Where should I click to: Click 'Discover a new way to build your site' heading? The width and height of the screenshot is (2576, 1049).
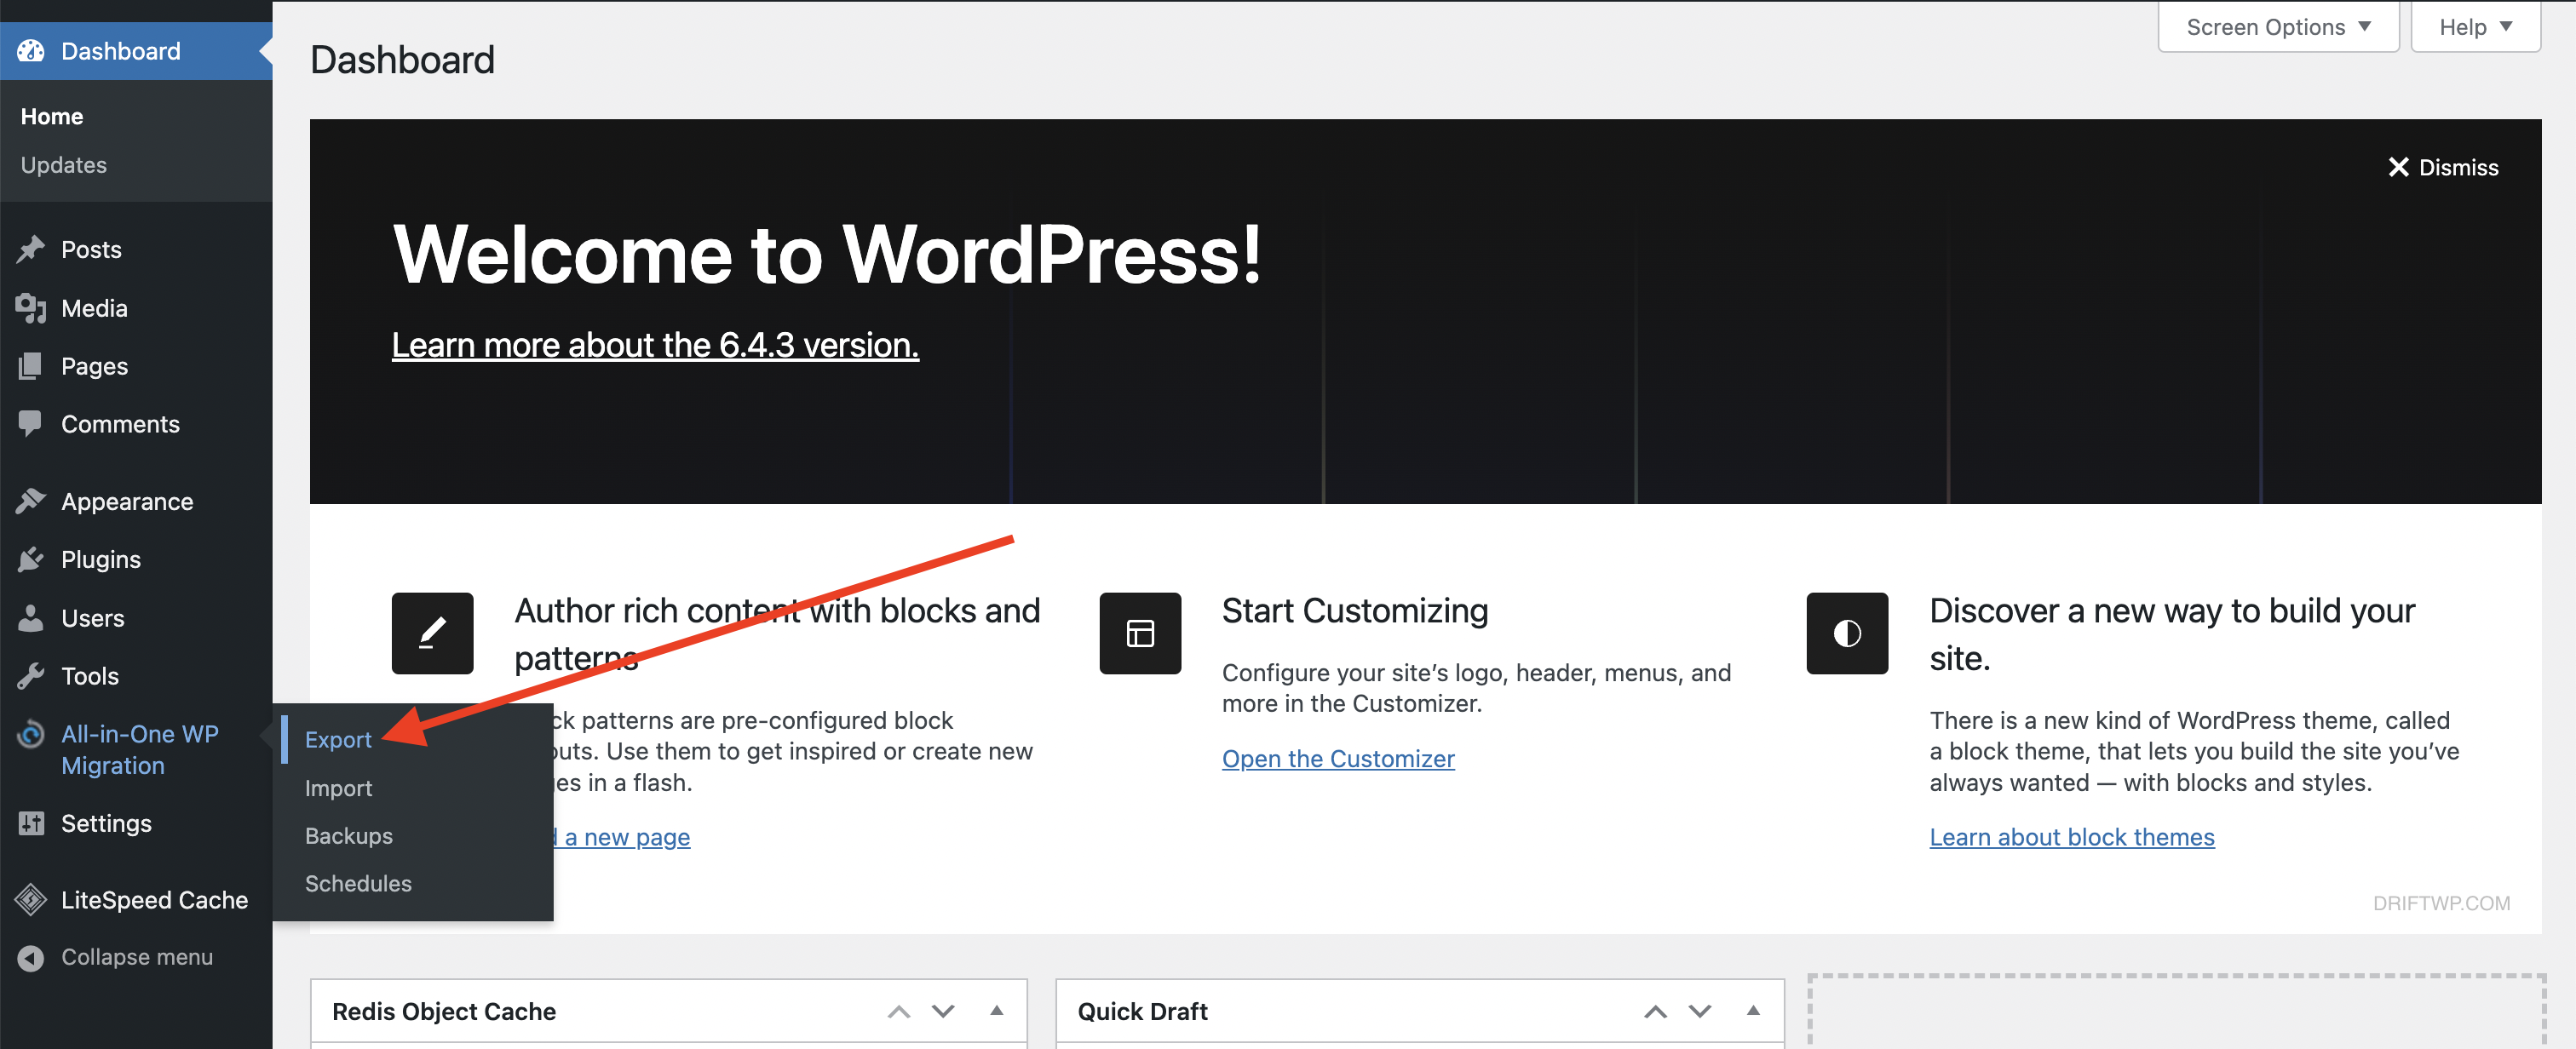coord(2171,634)
